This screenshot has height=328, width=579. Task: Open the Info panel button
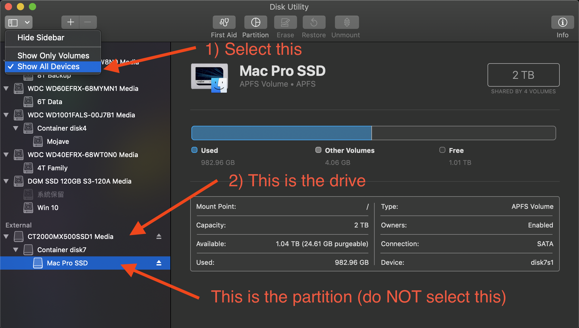click(562, 23)
